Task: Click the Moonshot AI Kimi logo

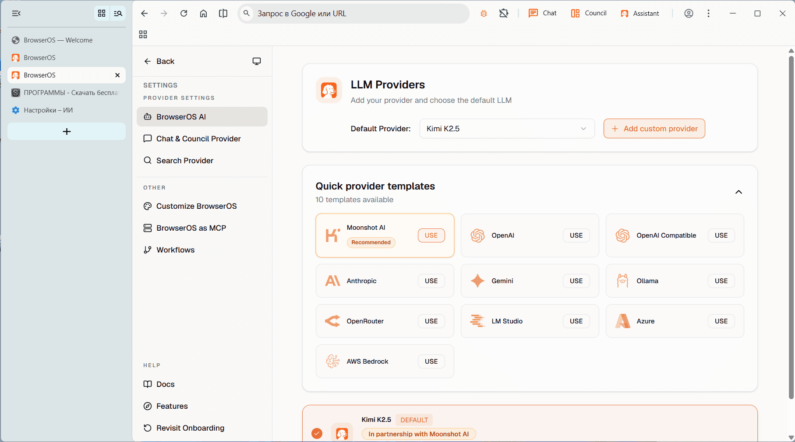Action: pyautogui.click(x=332, y=235)
